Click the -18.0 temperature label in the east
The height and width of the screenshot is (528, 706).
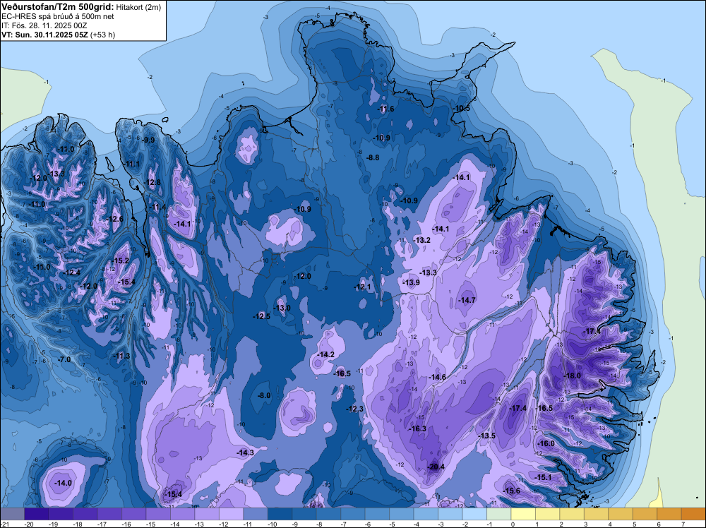[573, 376]
